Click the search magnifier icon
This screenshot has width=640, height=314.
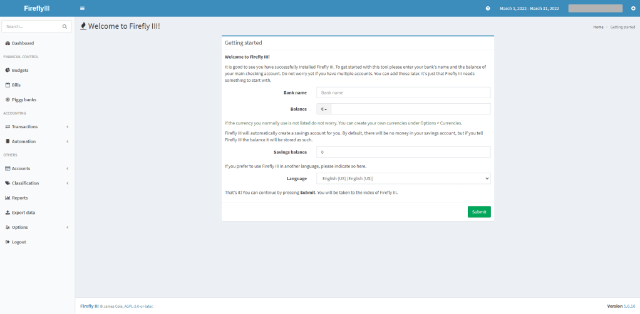(65, 27)
